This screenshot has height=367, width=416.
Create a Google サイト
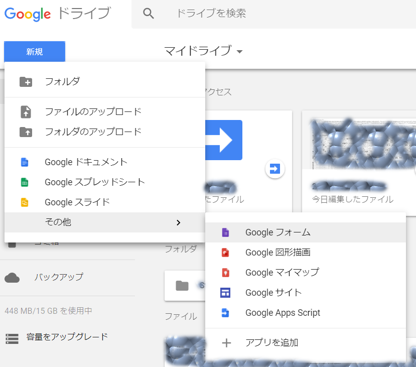[306, 293]
